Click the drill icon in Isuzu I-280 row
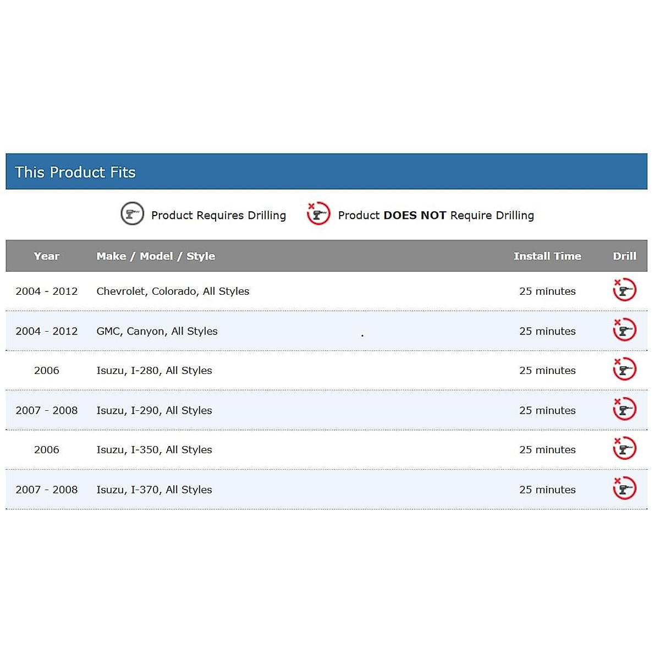Viewport: 660px width, 660px height. pos(624,370)
